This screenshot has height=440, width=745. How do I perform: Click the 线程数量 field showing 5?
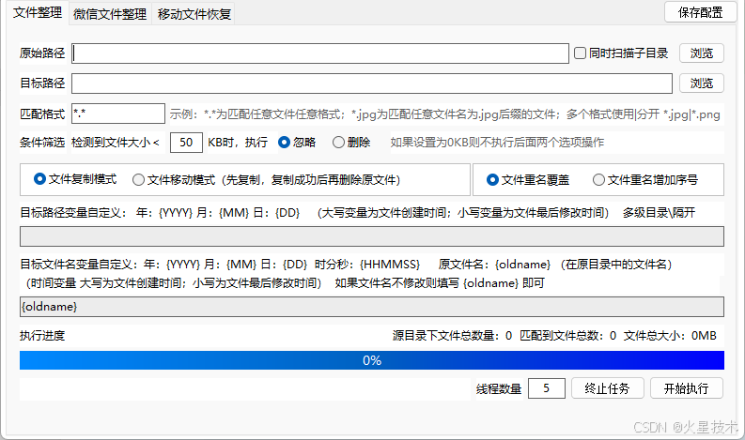point(547,388)
